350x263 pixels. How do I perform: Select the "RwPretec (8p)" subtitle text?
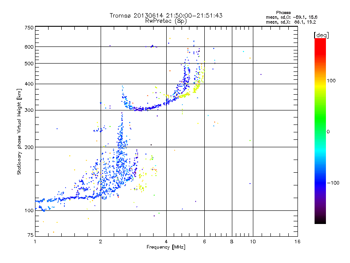tap(166, 21)
